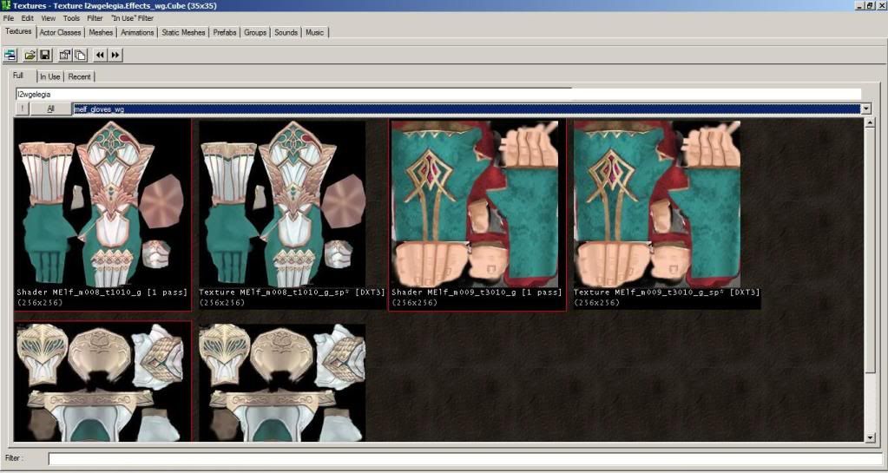The height and width of the screenshot is (473, 888).
Task: Select the In Use tab
Action: click(x=49, y=76)
